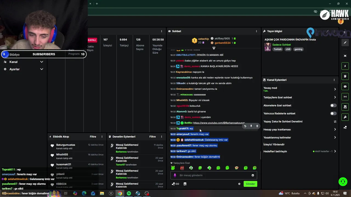Open File Explorer from the taskbar

click(x=102, y=193)
